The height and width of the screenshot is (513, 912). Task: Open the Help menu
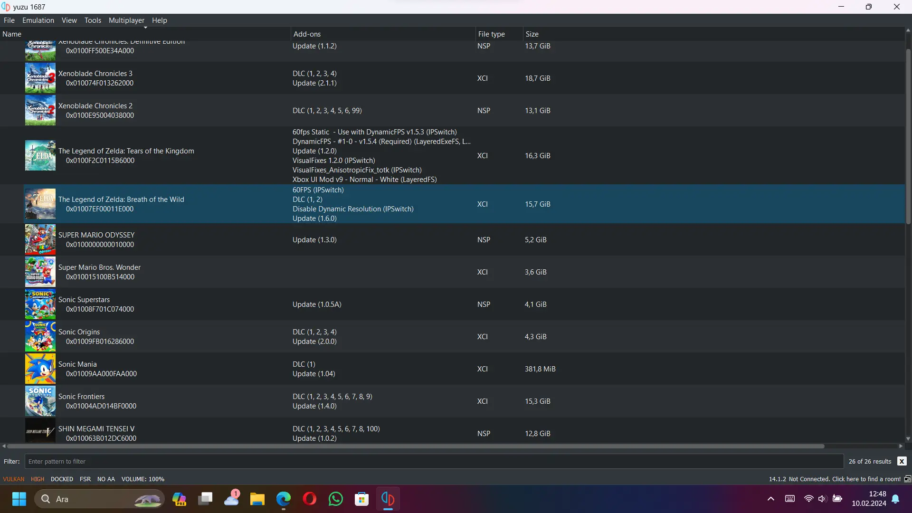pyautogui.click(x=160, y=20)
